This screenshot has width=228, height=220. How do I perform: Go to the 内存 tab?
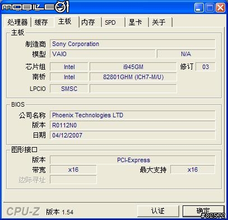(90, 22)
